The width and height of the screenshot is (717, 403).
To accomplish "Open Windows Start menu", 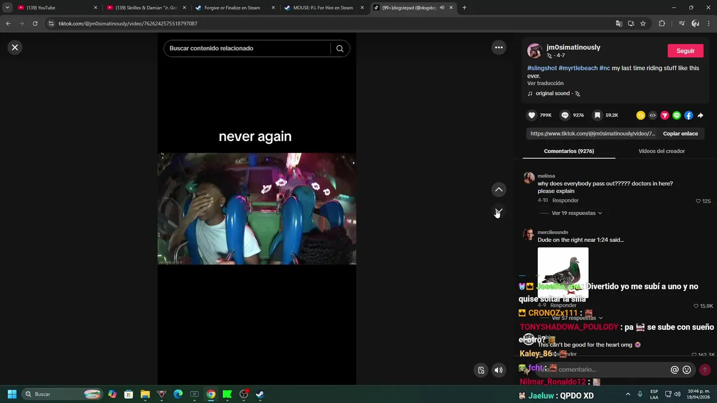I will [x=12, y=394].
